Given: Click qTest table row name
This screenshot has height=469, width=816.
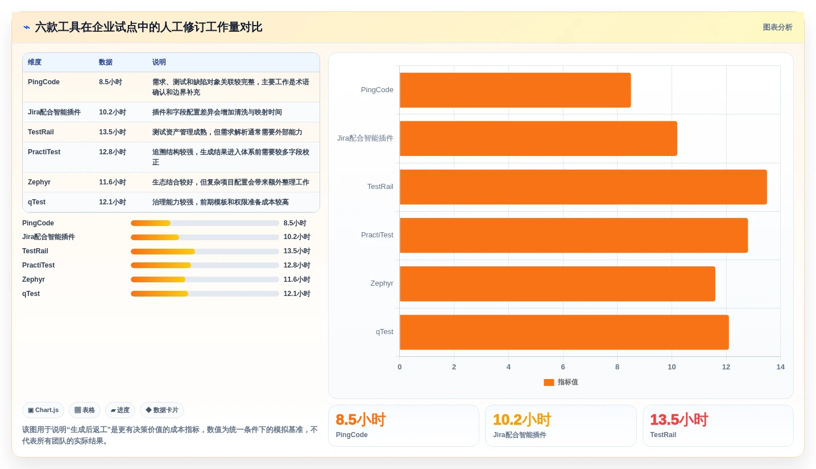Looking at the screenshot, I should pos(36,202).
